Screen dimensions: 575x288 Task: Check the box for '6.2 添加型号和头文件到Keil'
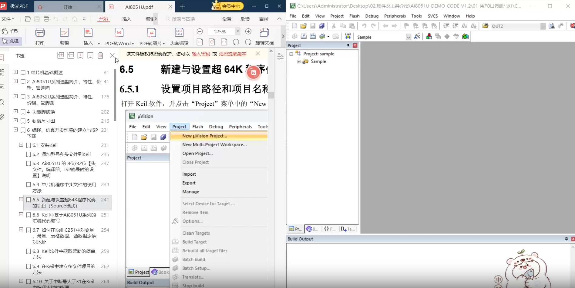coord(29,154)
